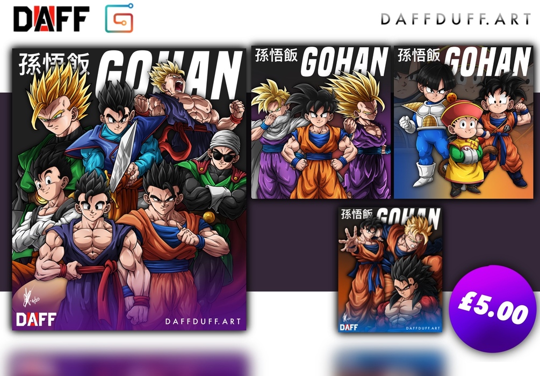Select the kid Gohan poster with Saiyan armor

click(x=464, y=122)
